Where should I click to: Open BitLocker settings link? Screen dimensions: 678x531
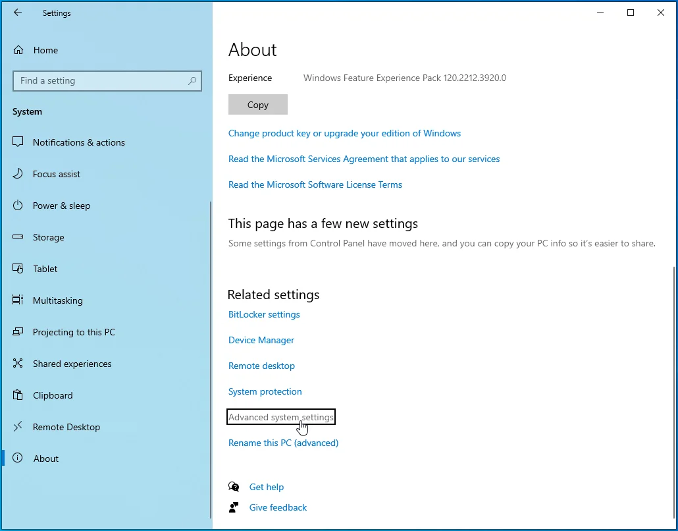(x=264, y=314)
